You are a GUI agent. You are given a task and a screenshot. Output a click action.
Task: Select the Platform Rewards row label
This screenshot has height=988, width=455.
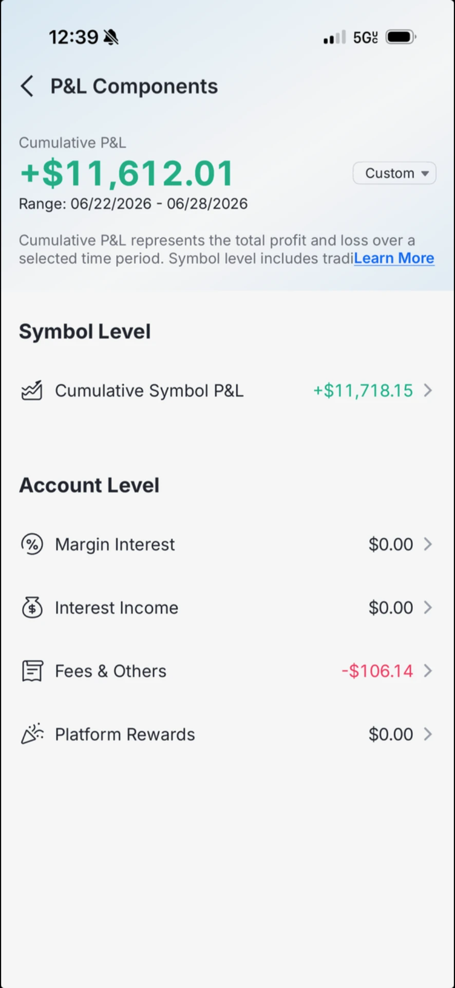point(125,734)
